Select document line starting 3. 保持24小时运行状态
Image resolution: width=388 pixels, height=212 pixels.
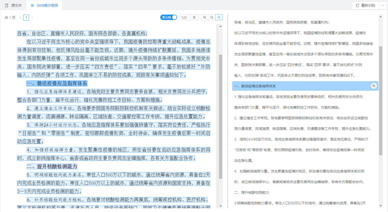tap(118, 125)
